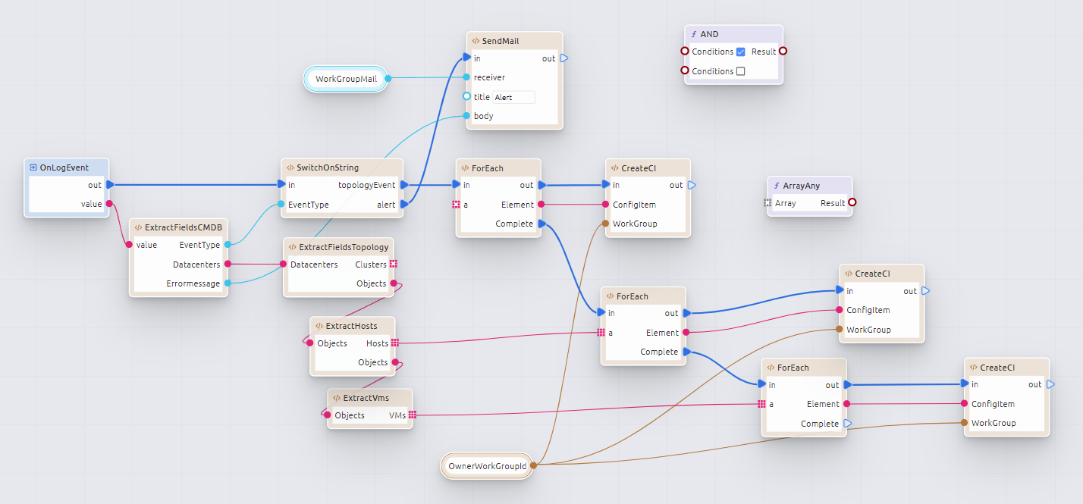Select the OwnerWorkGroupId variable node

(486, 466)
